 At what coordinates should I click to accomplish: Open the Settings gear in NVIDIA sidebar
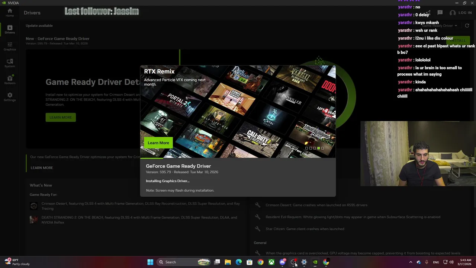click(10, 97)
